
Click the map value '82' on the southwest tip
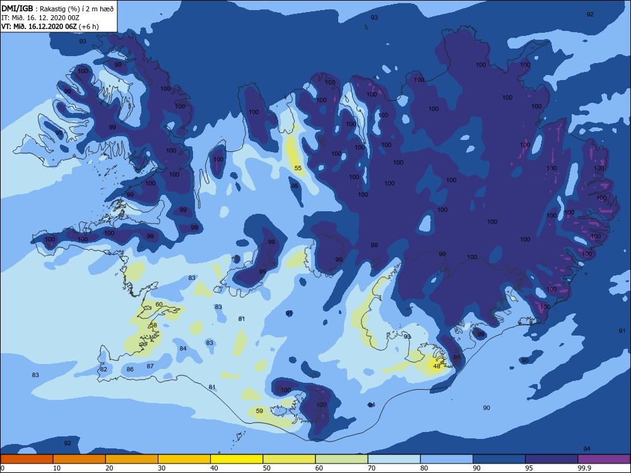point(103,369)
